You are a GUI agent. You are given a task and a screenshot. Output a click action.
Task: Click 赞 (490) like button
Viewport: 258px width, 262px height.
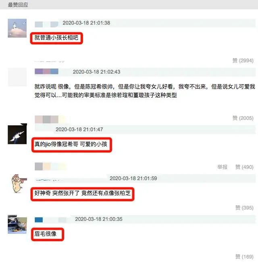coord(244,167)
